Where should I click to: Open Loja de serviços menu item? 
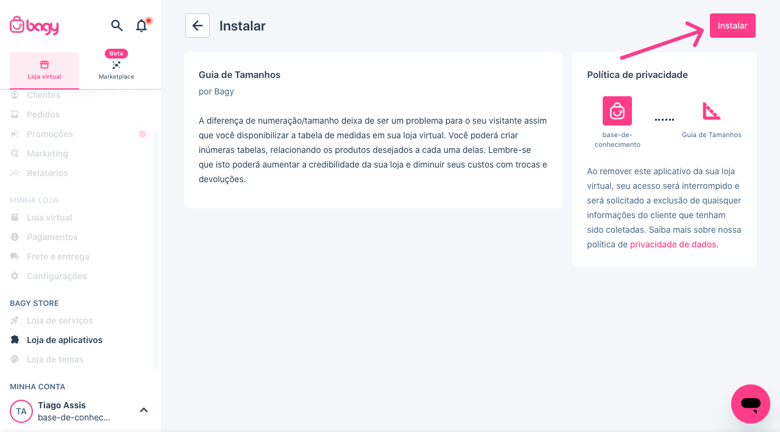[x=60, y=320]
